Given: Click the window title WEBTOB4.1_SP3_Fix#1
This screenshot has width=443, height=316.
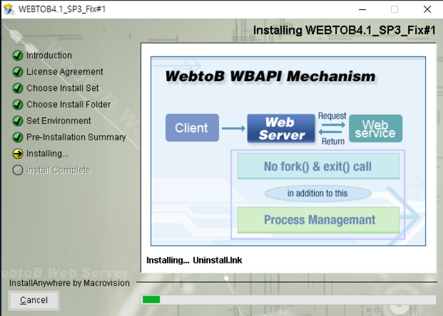Looking at the screenshot, I should pos(62,9).
